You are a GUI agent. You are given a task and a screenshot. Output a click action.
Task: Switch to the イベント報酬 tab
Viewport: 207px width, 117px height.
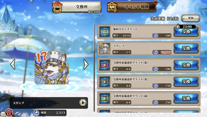[x=132, y=7]
